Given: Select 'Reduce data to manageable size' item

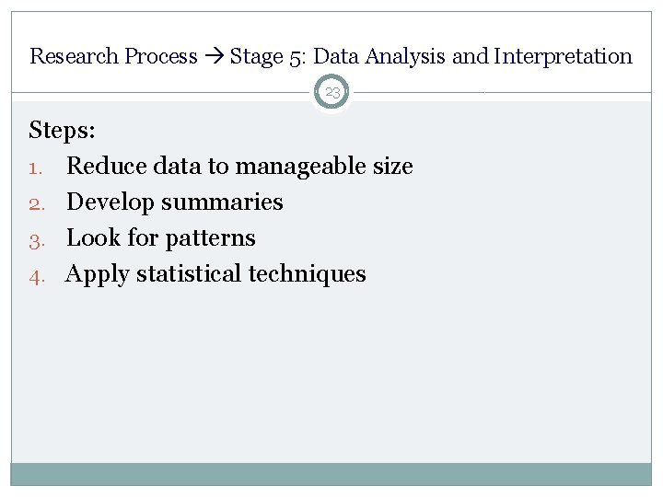Looking at the screenshot, I should [x=239, y=166].
